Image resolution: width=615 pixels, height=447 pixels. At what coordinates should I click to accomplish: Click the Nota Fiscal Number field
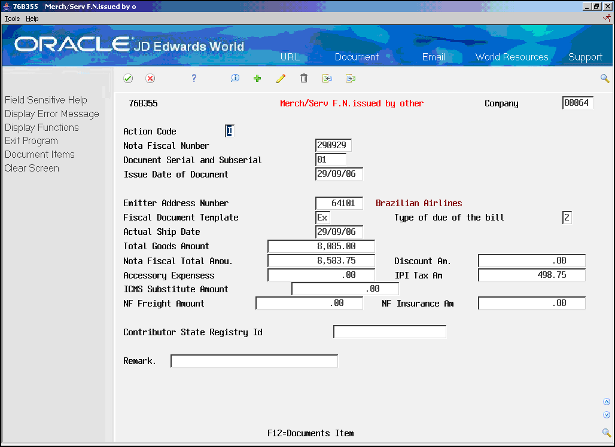pyautogui.click(x=333, y=145)
